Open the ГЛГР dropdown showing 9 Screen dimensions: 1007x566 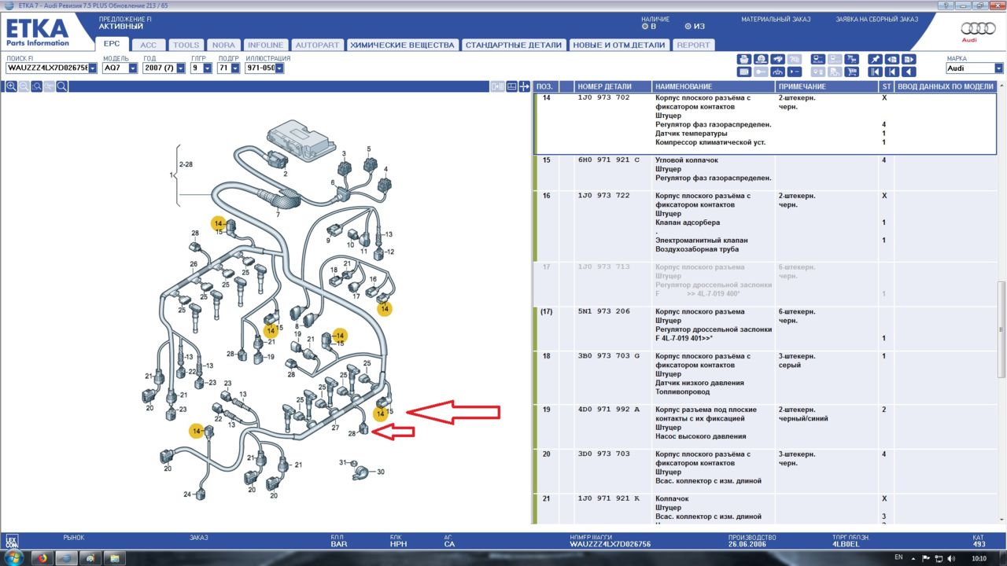208,68
